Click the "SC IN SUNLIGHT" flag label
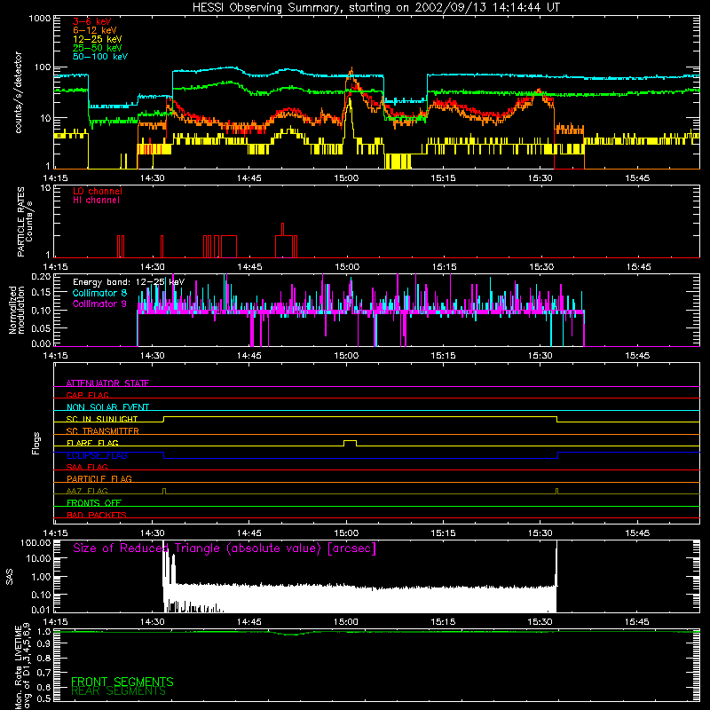Screen dimensions: 710x710 pyautogui.click(x=102, y=419)
